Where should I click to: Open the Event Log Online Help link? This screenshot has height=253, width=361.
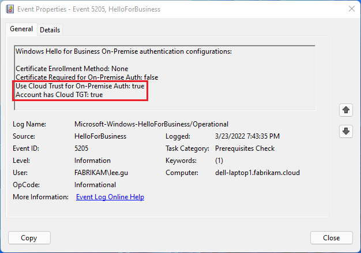point(110,197)
